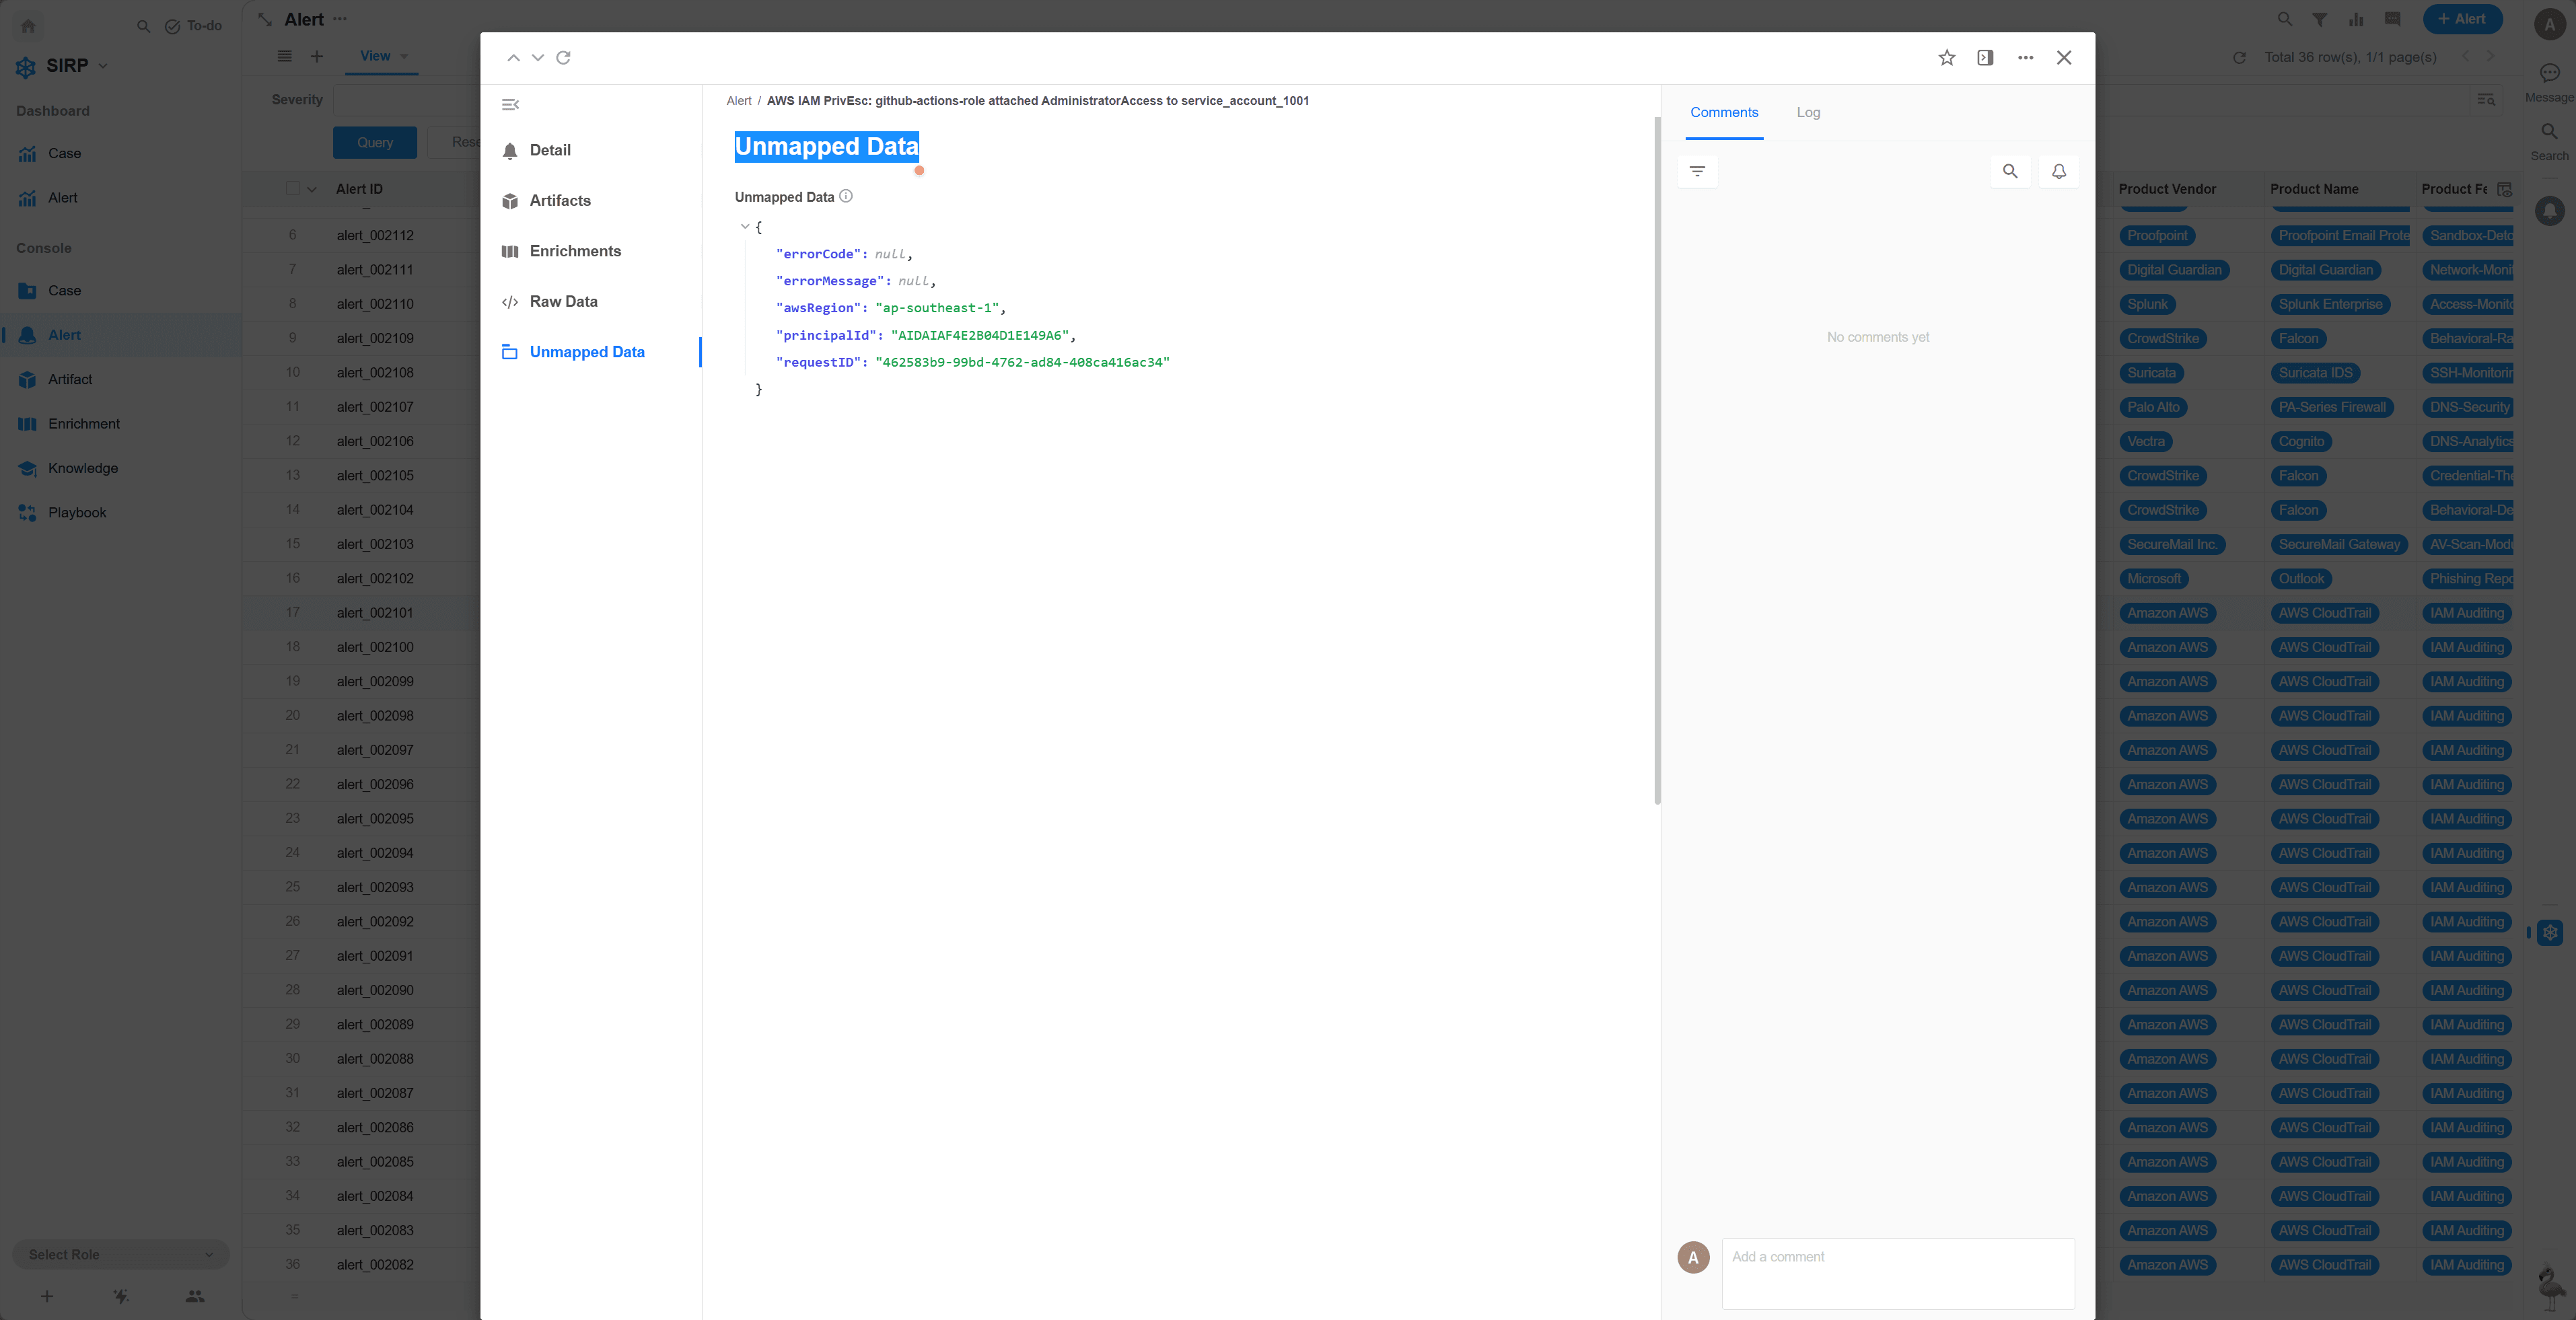Click the awsRegion value "ap-southeast-1"
2576x1320 pixels.
(937, 308)
